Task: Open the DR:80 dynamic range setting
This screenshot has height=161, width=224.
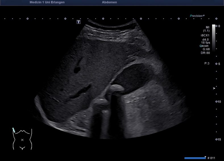Action: pyautogui.click(x=205, y=53)
